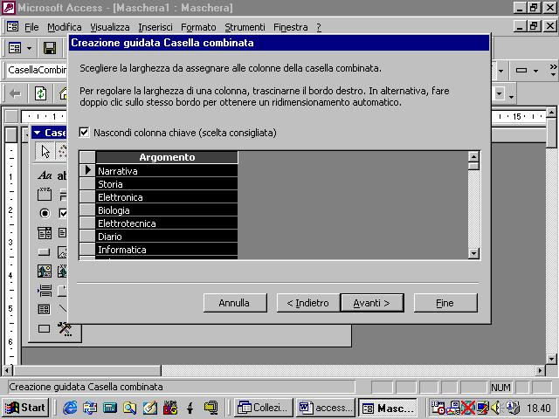The width and height of the screenshot is (559, 419).
Task: Select the Rectangle tool
Action: click(x=45, y=328)
